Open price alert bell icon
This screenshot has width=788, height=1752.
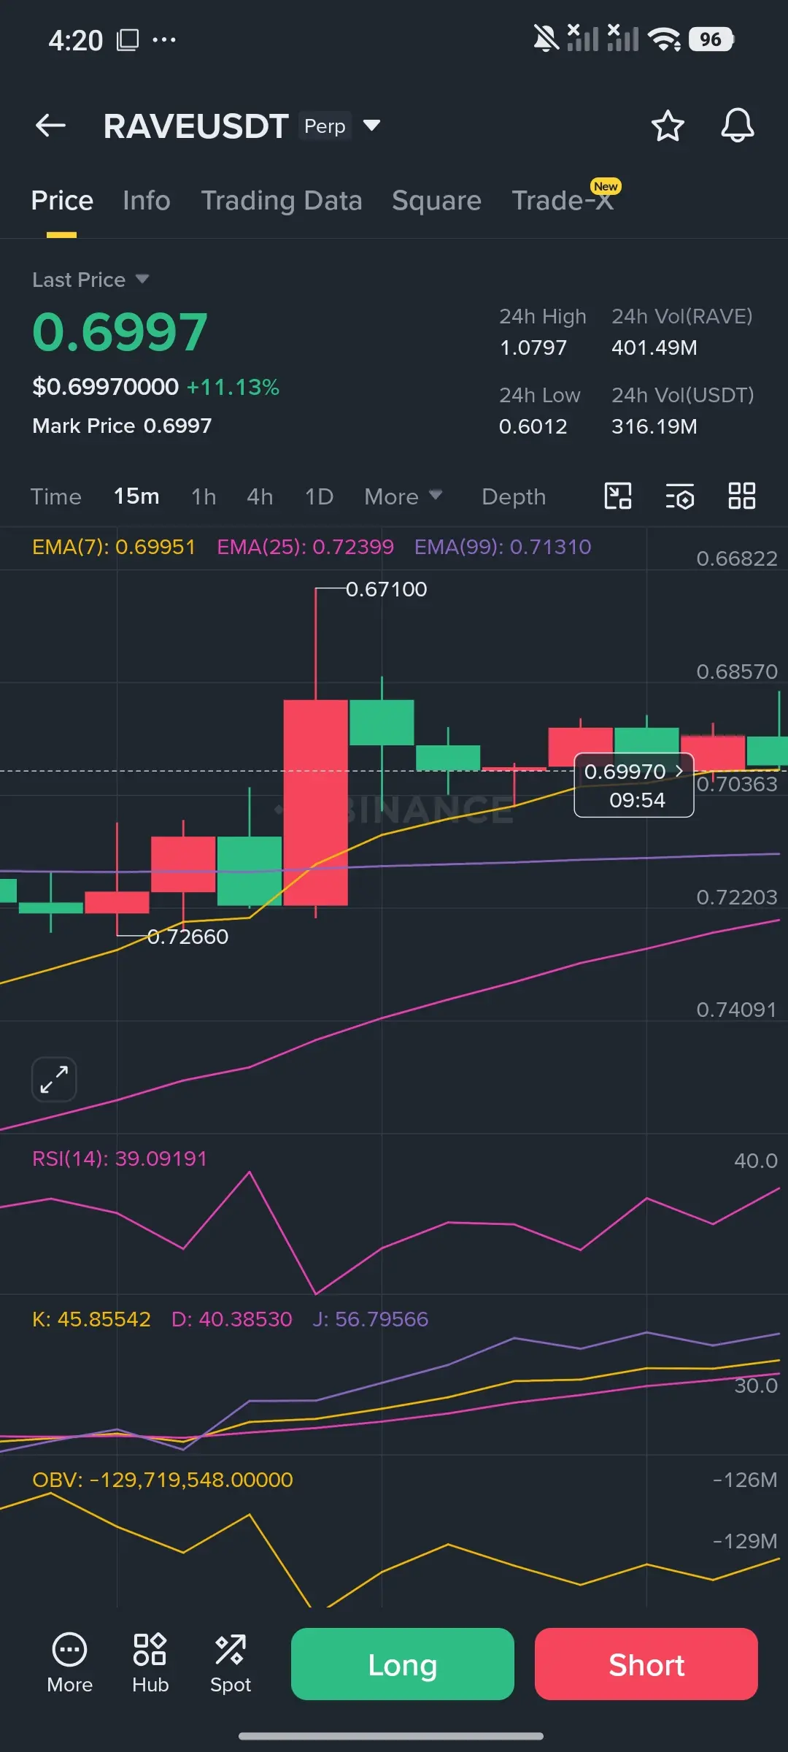[x=738, y=126]
